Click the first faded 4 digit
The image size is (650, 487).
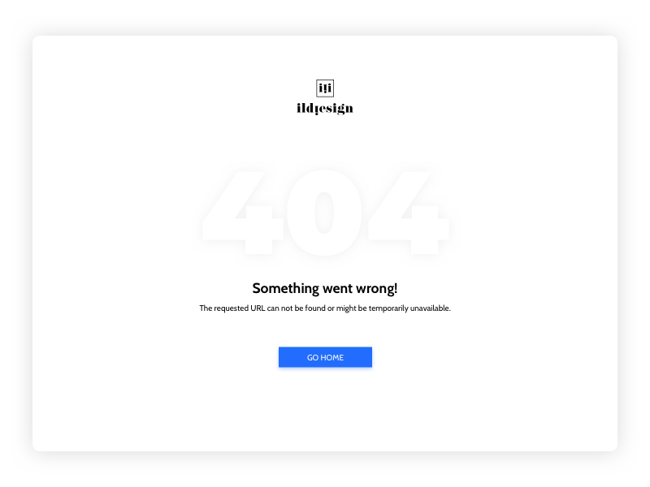(x=243, y=213)
